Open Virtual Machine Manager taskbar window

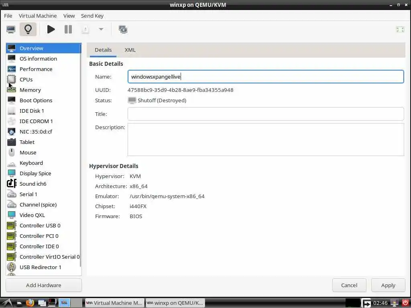tap(114, 303)
